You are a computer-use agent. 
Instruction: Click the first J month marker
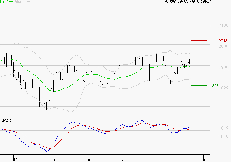point(123,160)
